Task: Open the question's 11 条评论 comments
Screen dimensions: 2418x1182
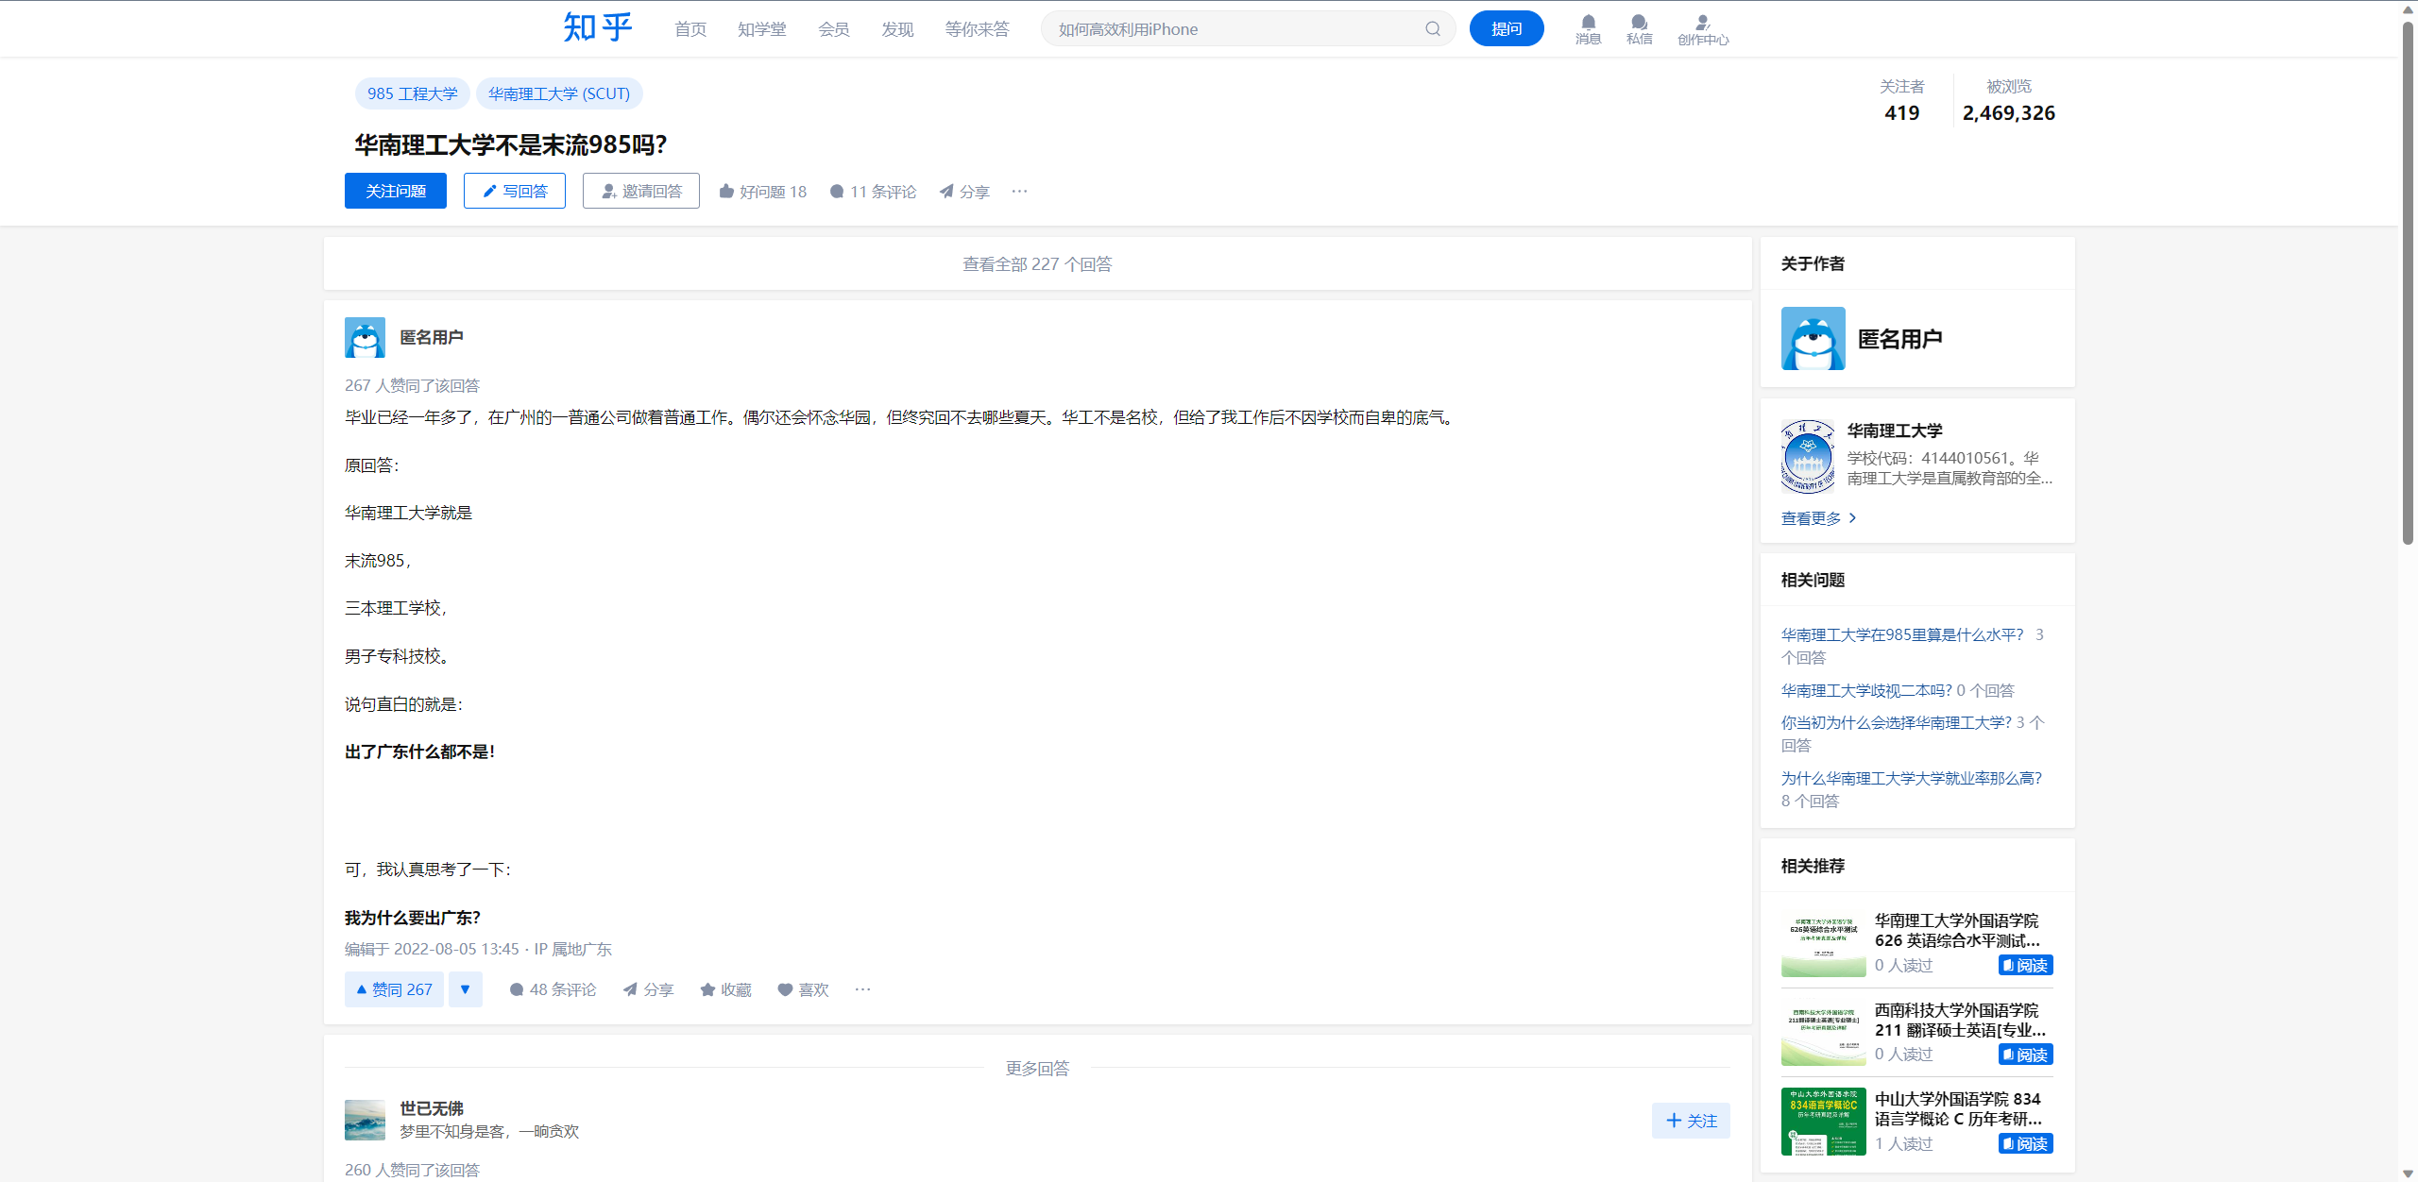Action: click(x=873, y=192)
